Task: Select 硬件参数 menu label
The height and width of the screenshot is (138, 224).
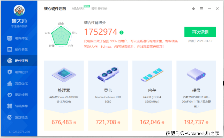Action: tap(21, 49)
